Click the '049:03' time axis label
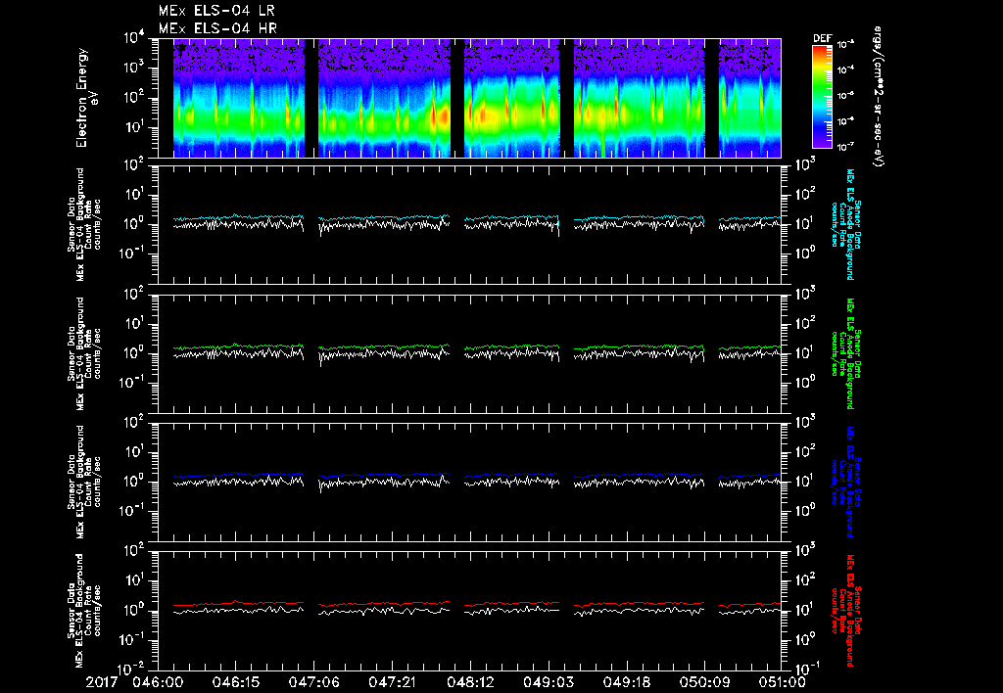1003x693 pixels. pos(548,682)
